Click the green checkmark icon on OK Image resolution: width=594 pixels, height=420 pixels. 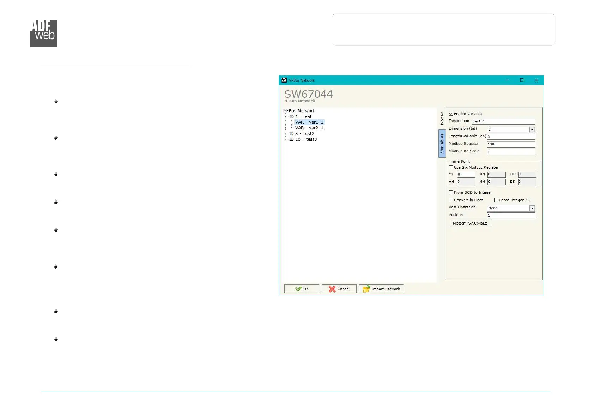(x=298, y=289)
